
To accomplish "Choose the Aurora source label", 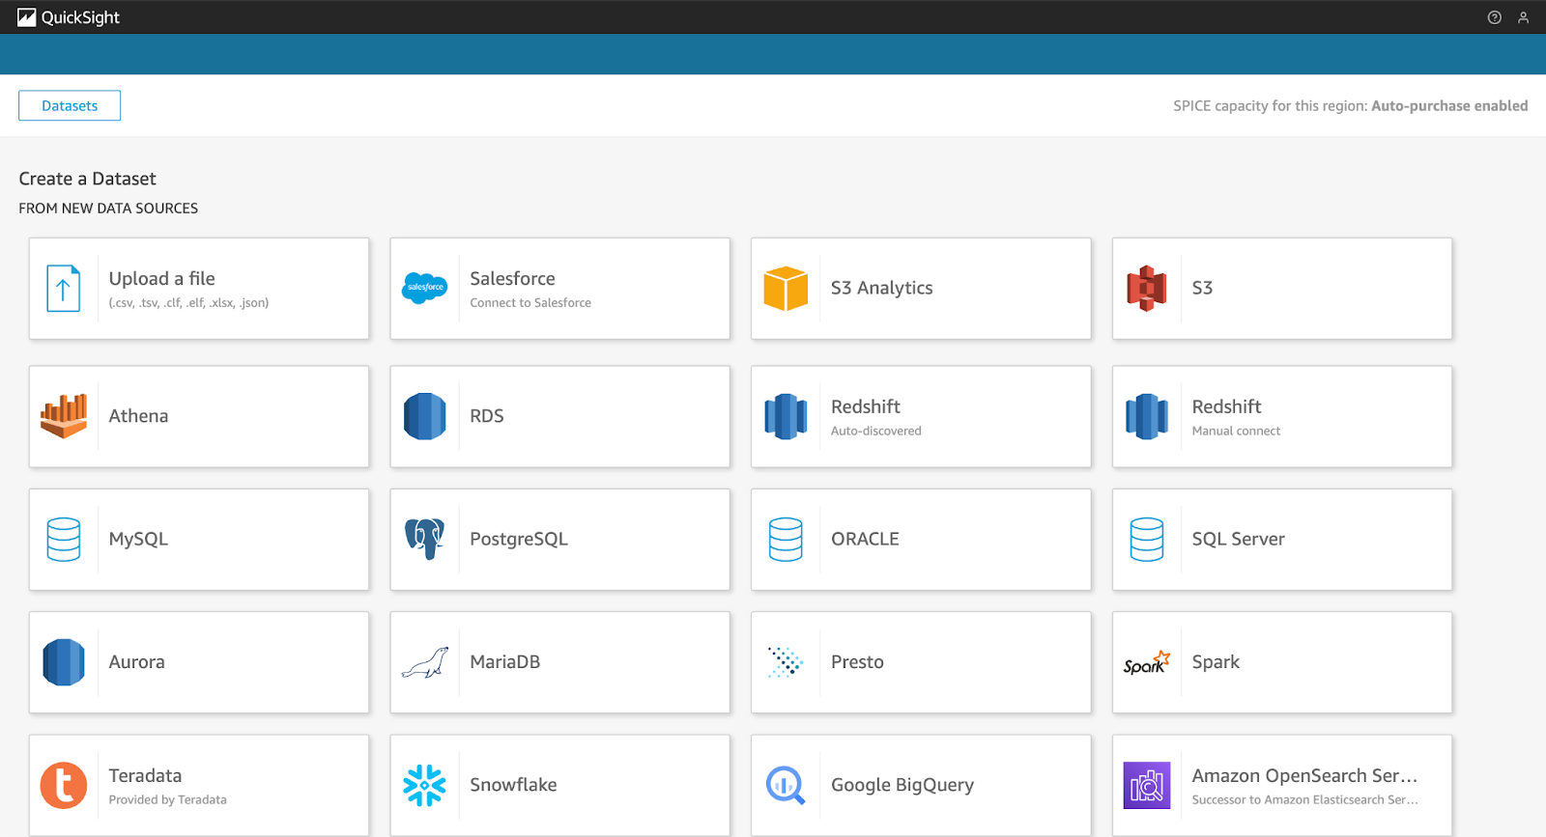I will tap(136, 662).
